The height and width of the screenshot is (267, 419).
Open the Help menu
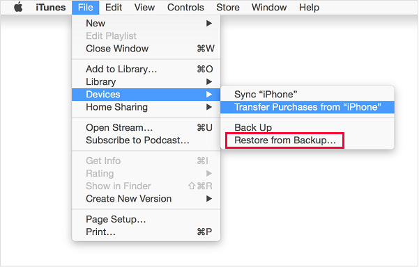click(x=309, y=7)
